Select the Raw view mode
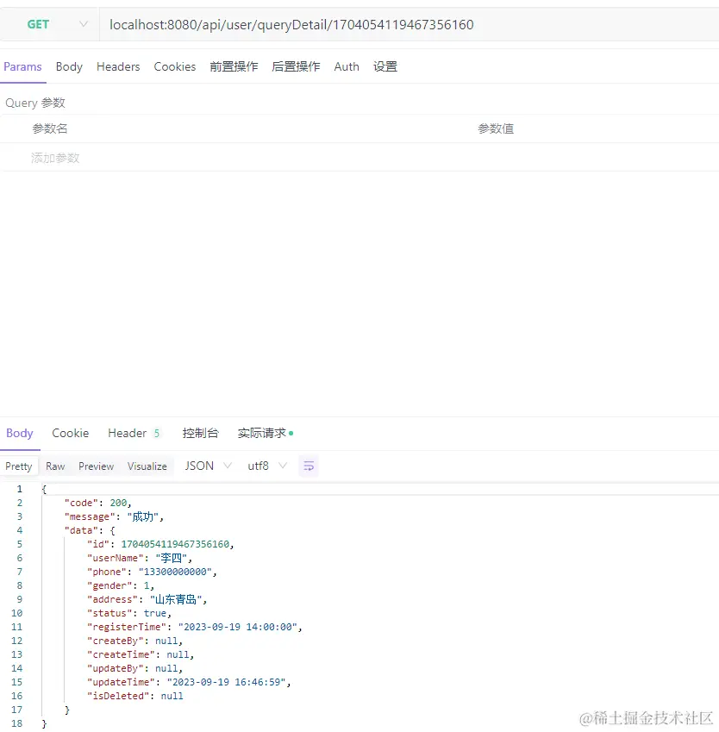 pos(55,466)
